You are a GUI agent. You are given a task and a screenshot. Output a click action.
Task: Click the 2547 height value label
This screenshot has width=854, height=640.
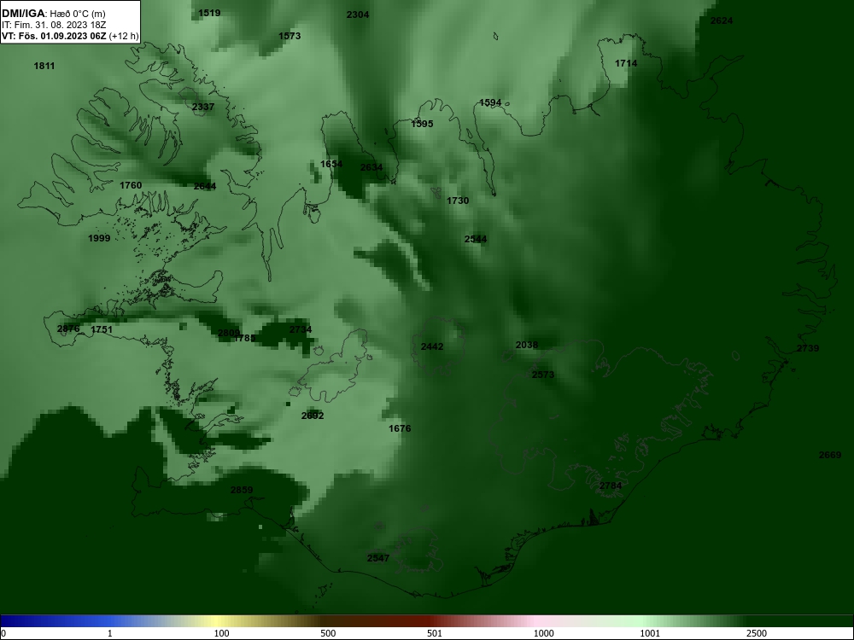pyautogui.click(x=378, y=558)
